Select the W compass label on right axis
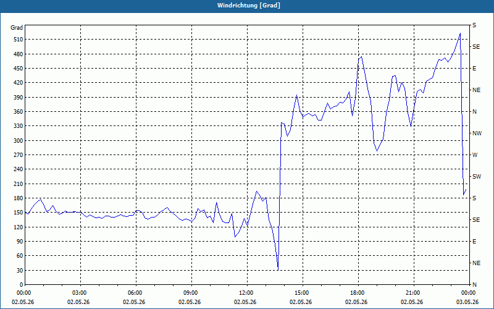 [475, 155]
